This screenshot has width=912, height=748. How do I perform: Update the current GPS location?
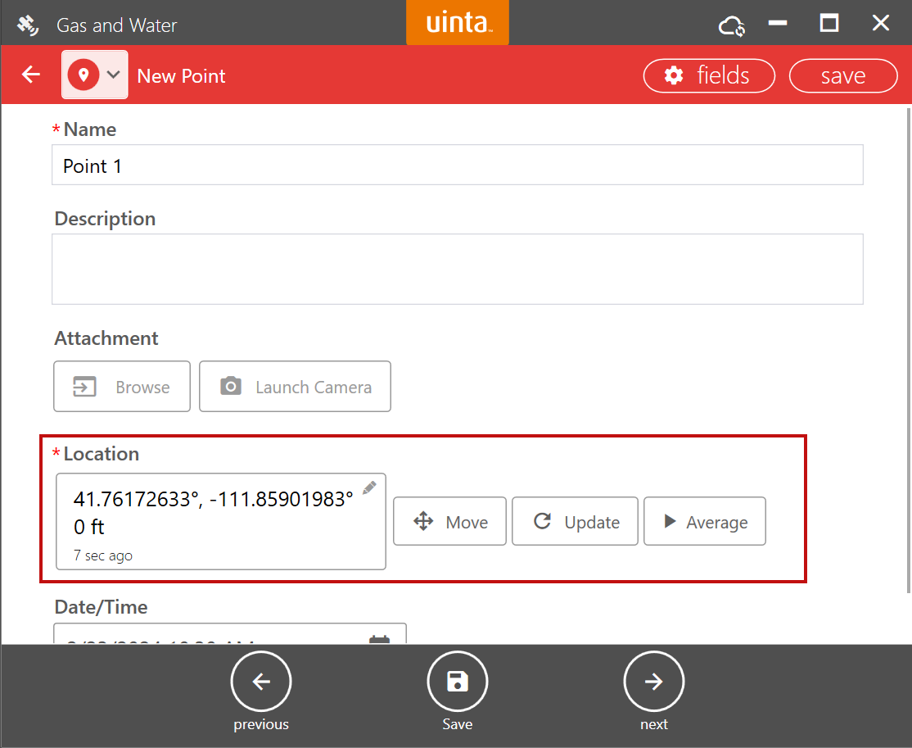575,522
